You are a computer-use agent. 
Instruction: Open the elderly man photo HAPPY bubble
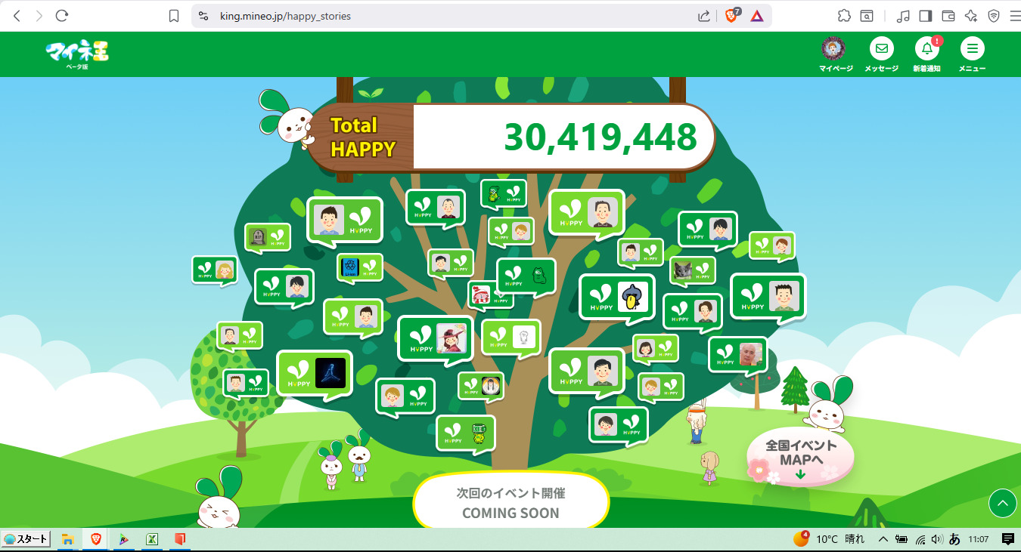coord(737,354)
